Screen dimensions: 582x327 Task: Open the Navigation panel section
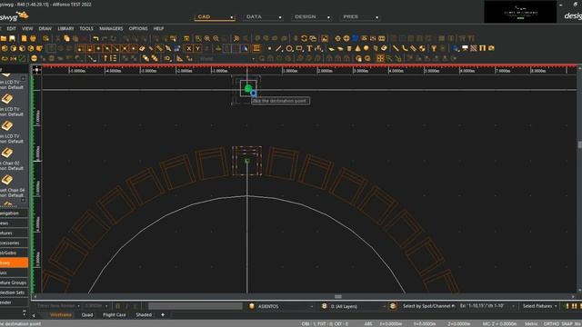point(15,213)
